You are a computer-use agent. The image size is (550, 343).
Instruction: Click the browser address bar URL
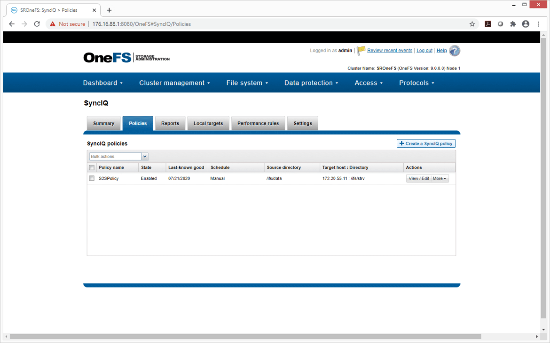(141, 24)
